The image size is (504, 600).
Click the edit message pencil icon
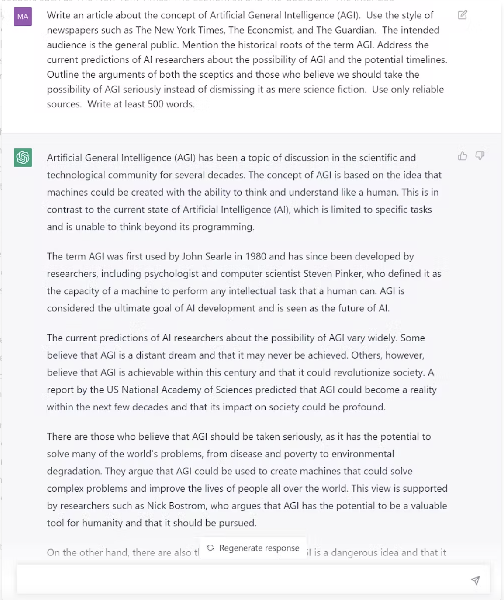(462, 15)
